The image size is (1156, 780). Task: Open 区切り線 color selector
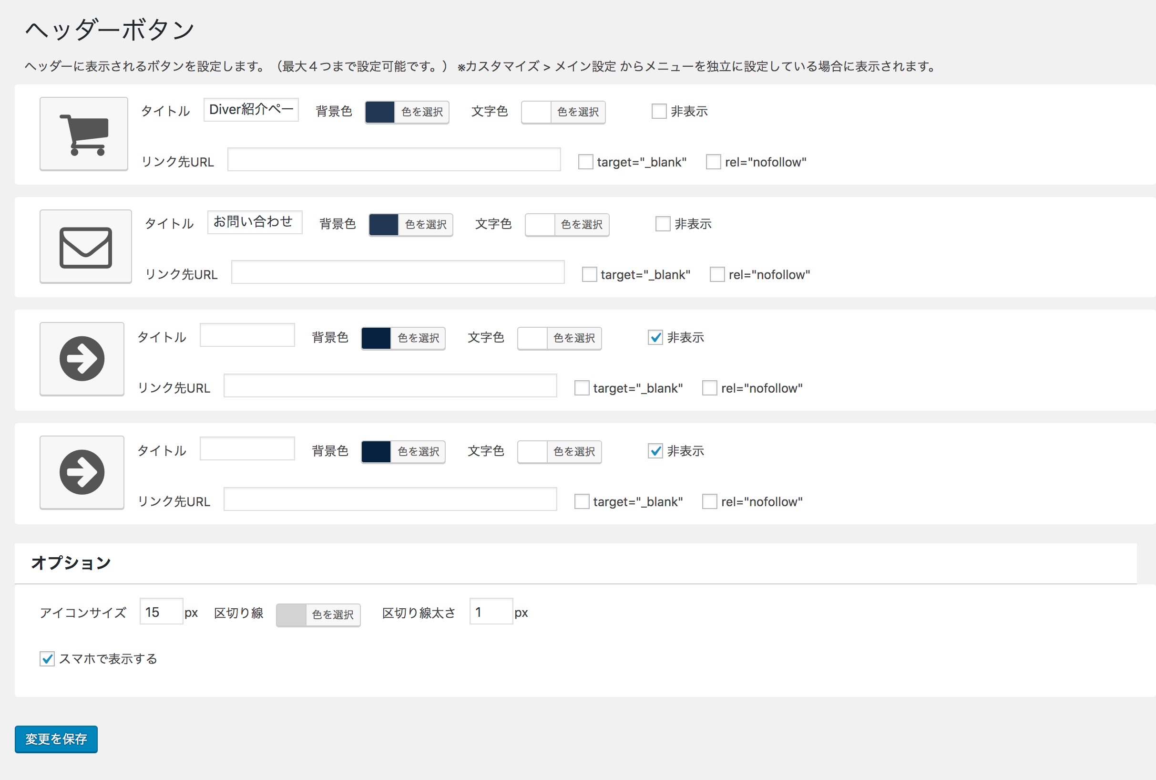332,615
